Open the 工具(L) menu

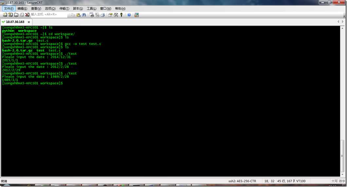point(91,8)
